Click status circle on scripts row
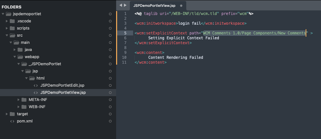Image resolution: width=321 pixels, height=139 pixels. coord(110,28)
